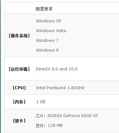Select Intel Pentium4 1.80GHz text

[60, 88]
